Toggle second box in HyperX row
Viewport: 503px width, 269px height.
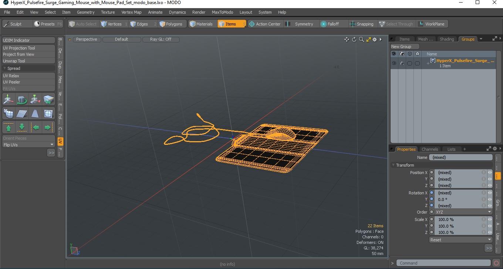pos(417,63)
